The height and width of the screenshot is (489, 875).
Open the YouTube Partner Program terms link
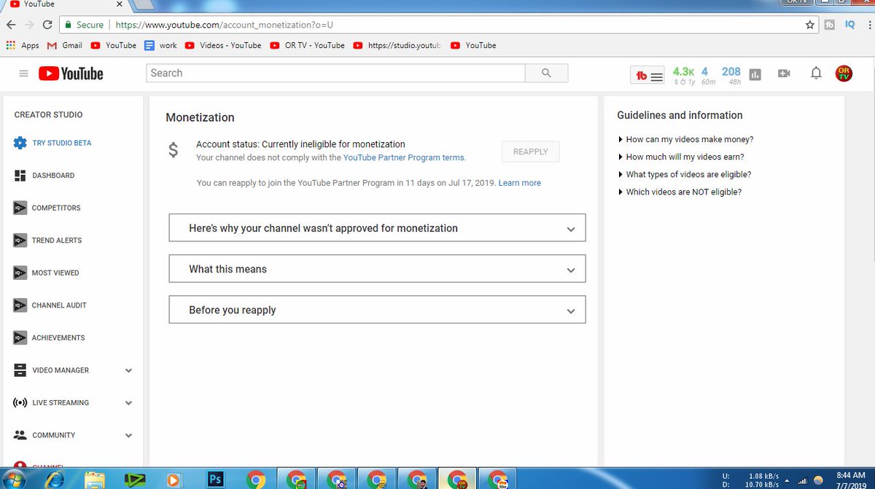(403, 157)
